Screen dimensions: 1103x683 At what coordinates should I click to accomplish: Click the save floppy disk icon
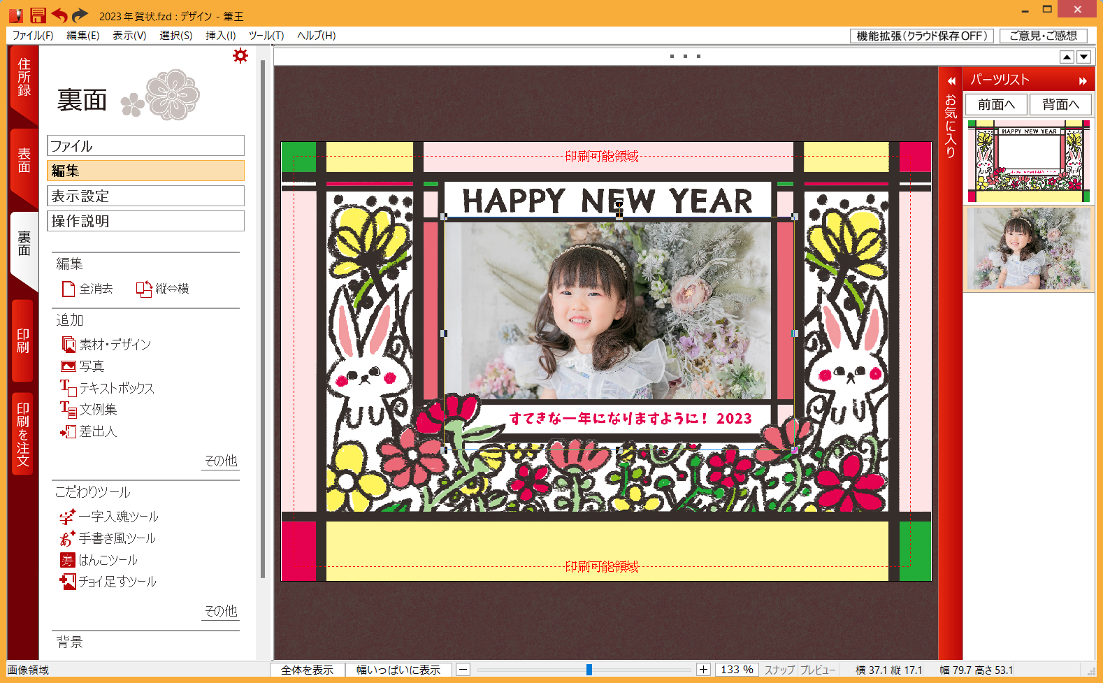(x=38, y=15)
